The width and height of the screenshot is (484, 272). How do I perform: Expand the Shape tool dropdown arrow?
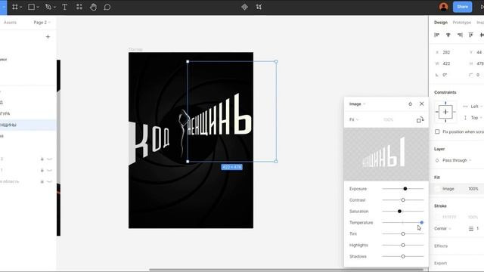pos(38,7)
